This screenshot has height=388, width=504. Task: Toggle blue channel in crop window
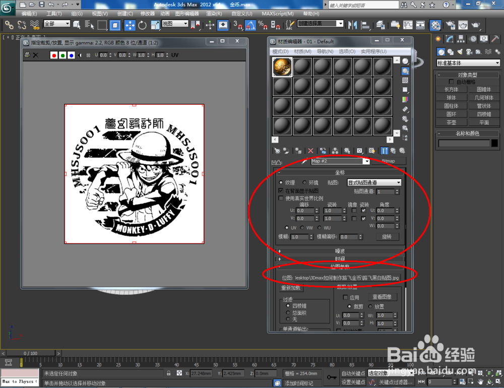click(72, 55)
